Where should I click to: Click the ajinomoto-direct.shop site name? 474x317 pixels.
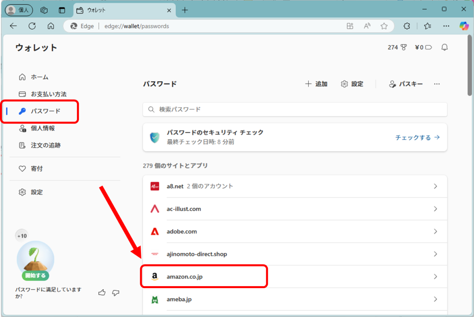click(x=197, y=254)
